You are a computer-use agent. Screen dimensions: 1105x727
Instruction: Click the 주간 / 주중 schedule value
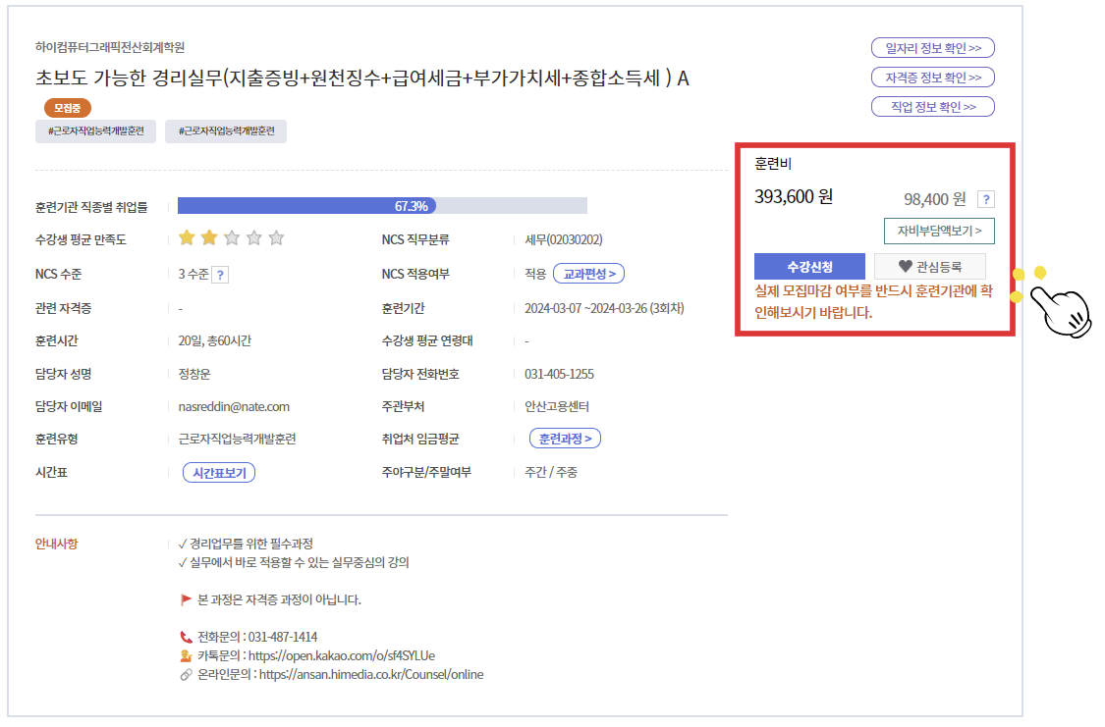point(551,472)
